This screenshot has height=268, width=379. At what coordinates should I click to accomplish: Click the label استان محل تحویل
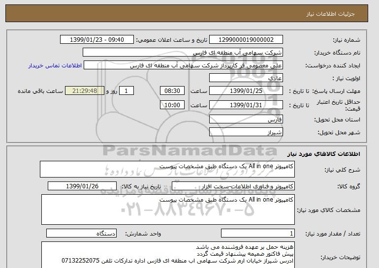tap(337, 119)
